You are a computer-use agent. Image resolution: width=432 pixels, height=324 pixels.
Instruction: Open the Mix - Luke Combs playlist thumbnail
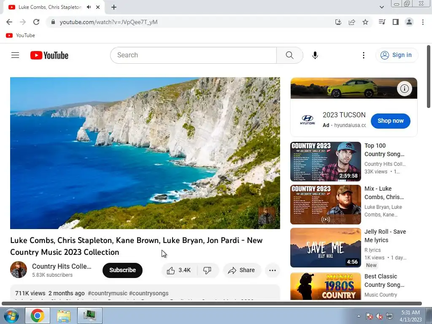(325, 205)
